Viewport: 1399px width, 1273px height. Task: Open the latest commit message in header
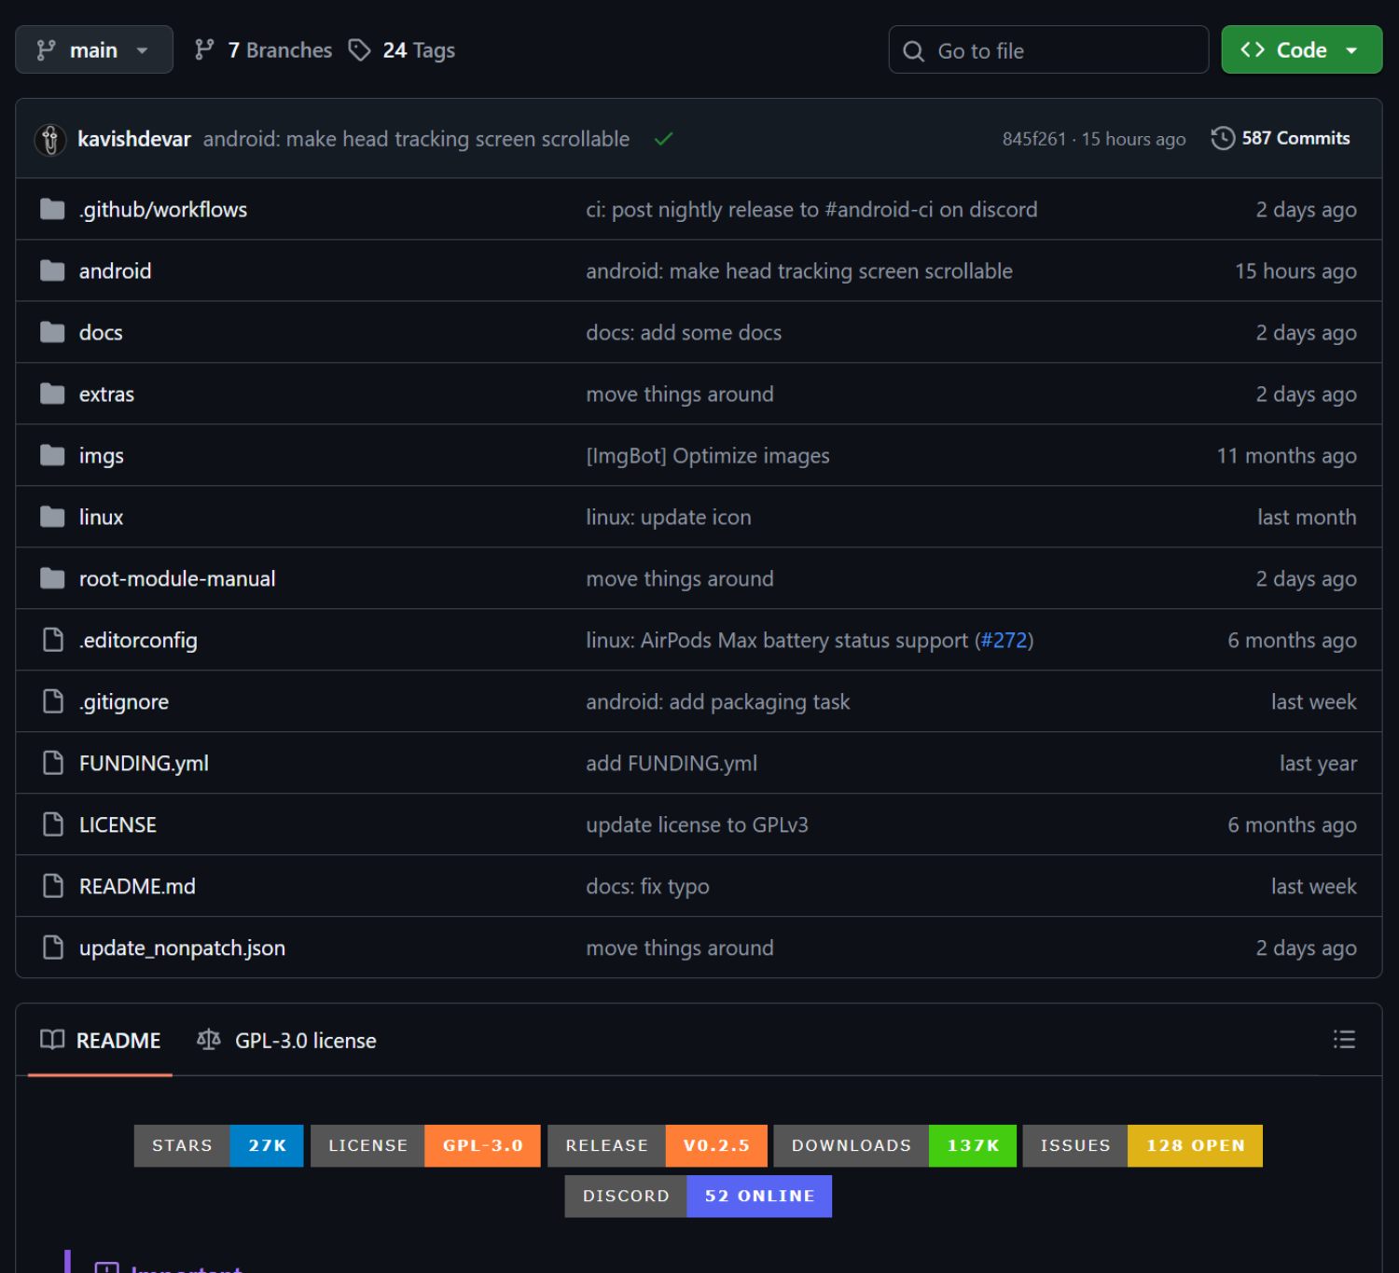416,139
